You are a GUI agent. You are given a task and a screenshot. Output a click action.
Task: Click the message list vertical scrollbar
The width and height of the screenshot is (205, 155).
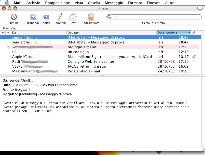tap(203, 54)
